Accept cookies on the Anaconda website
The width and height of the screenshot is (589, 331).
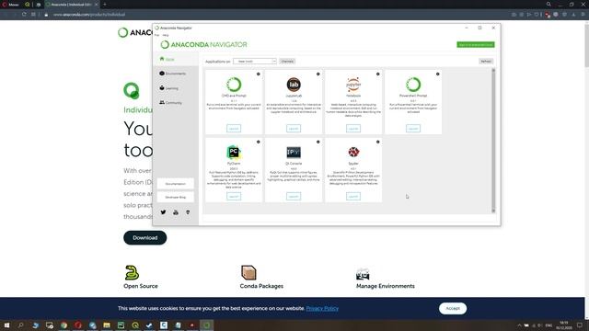tap(453, 308)
